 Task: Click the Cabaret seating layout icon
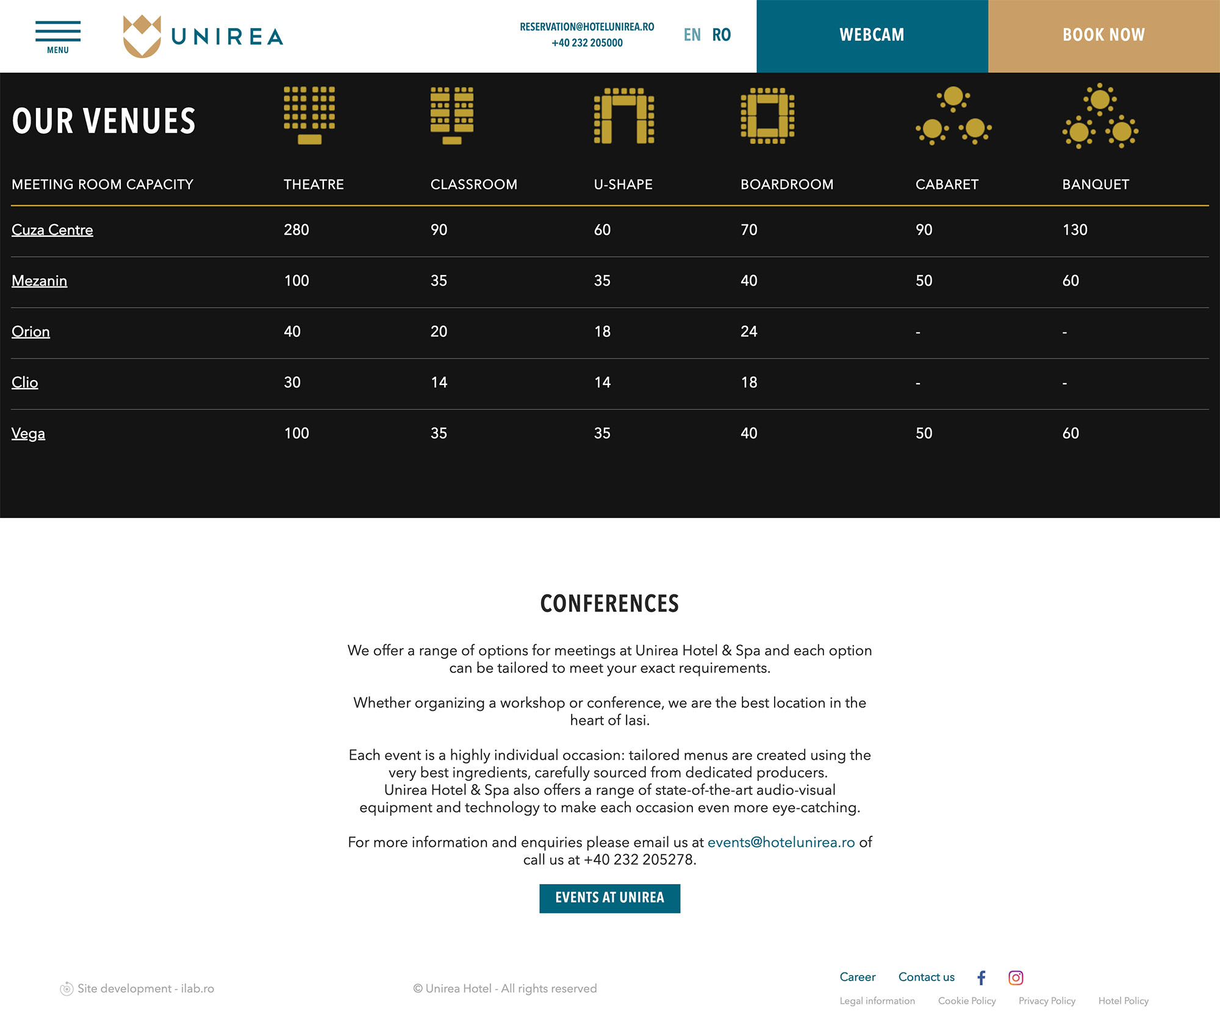[953, 116]
